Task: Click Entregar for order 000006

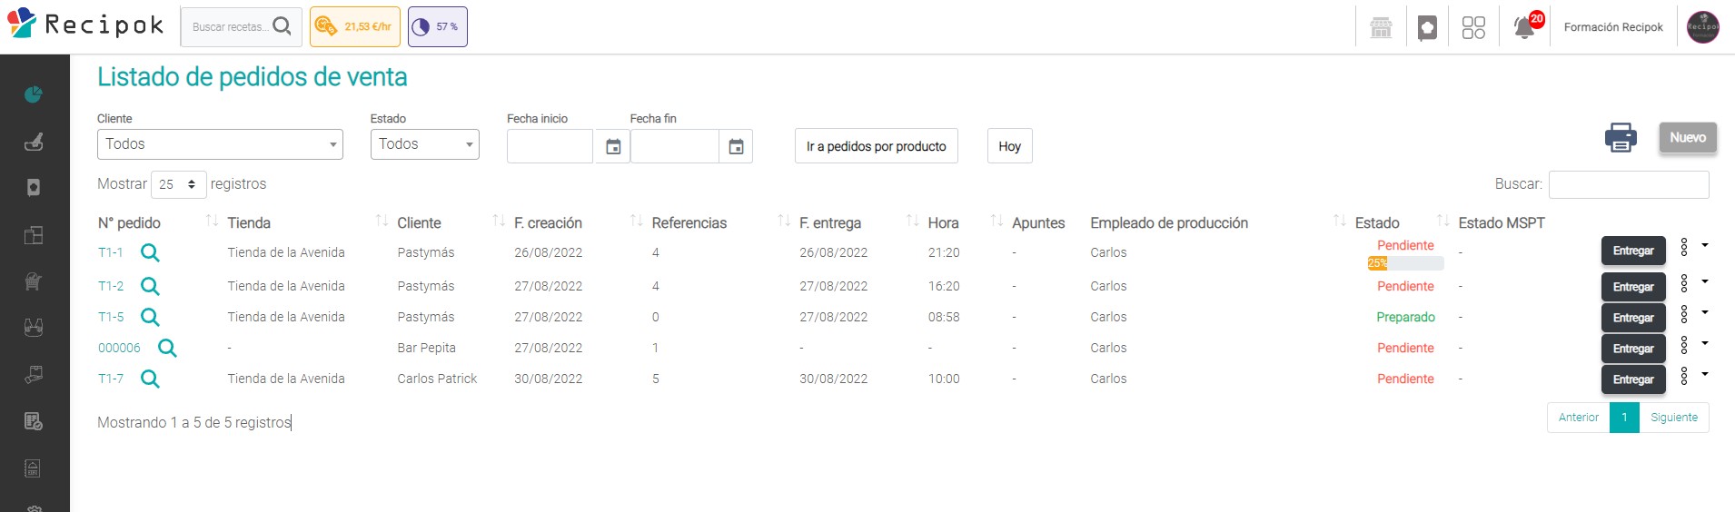Action: click(x=1633, y=350)
